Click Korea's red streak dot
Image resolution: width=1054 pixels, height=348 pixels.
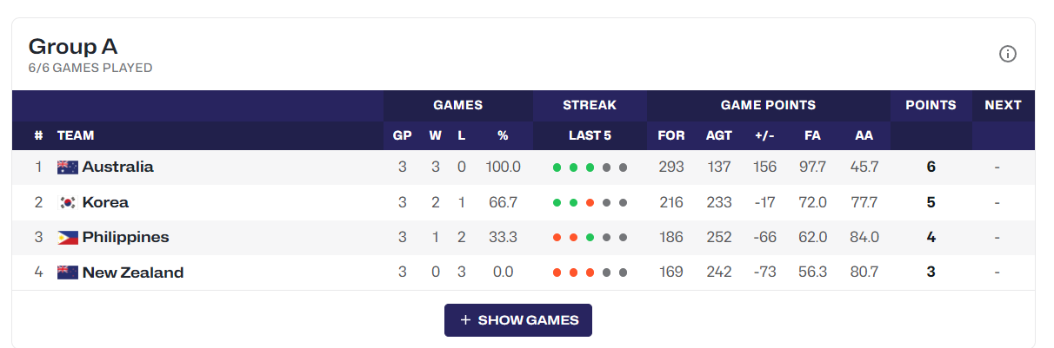(590, 203)
